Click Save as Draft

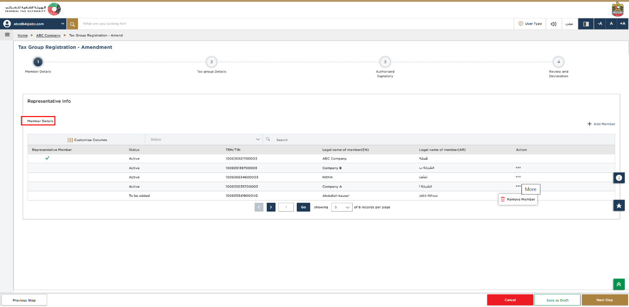(x=557, y=300)
